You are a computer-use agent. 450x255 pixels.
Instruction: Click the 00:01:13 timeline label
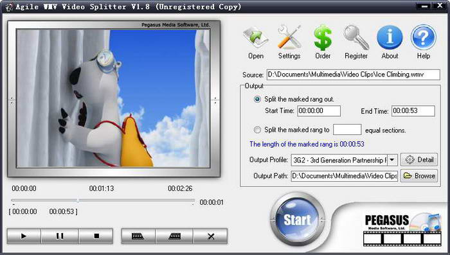pyautogui.click(x=102, y=188)
